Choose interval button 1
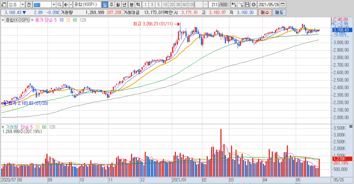This screenshot has width=354, height=184. 145,5
